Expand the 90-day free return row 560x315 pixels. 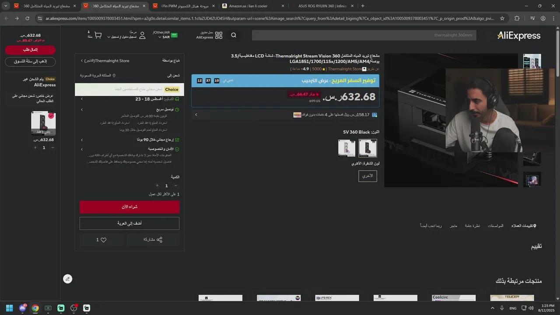tap(82, 140)
